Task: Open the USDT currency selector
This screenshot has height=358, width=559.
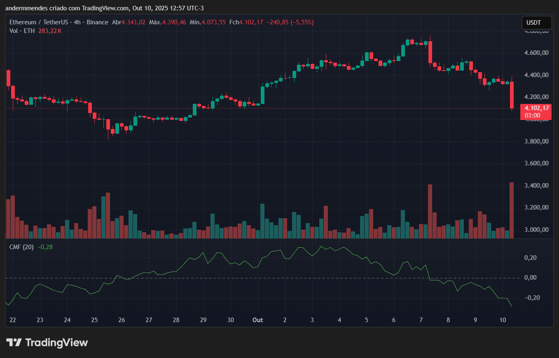Action: tap(534, 23)
